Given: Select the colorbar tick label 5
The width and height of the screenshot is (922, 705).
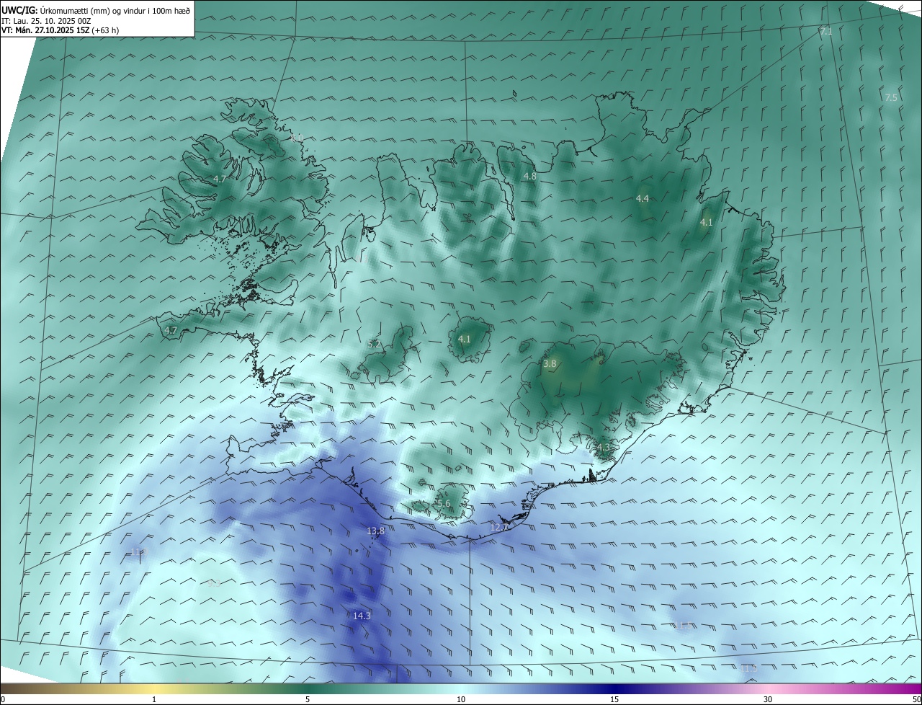Looking at the screenshot, I should tap(308, 699).
